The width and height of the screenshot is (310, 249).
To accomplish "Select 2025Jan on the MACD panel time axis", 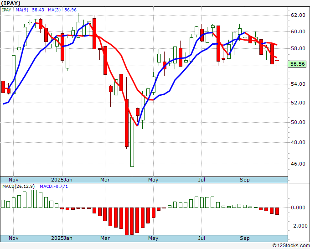I will pyautogui.click(x=62, y=238).
